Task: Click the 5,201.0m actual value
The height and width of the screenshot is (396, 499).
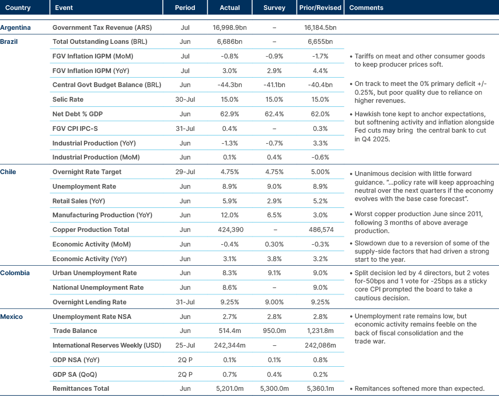Action: pyautogui.click(x=230, y=388)
